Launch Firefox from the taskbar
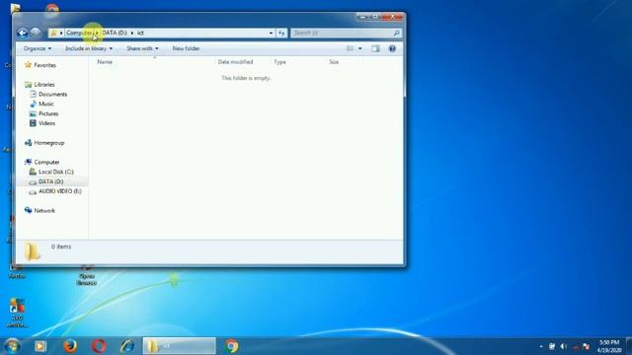This screenshot has width=632, height=355. pos(70,346)
